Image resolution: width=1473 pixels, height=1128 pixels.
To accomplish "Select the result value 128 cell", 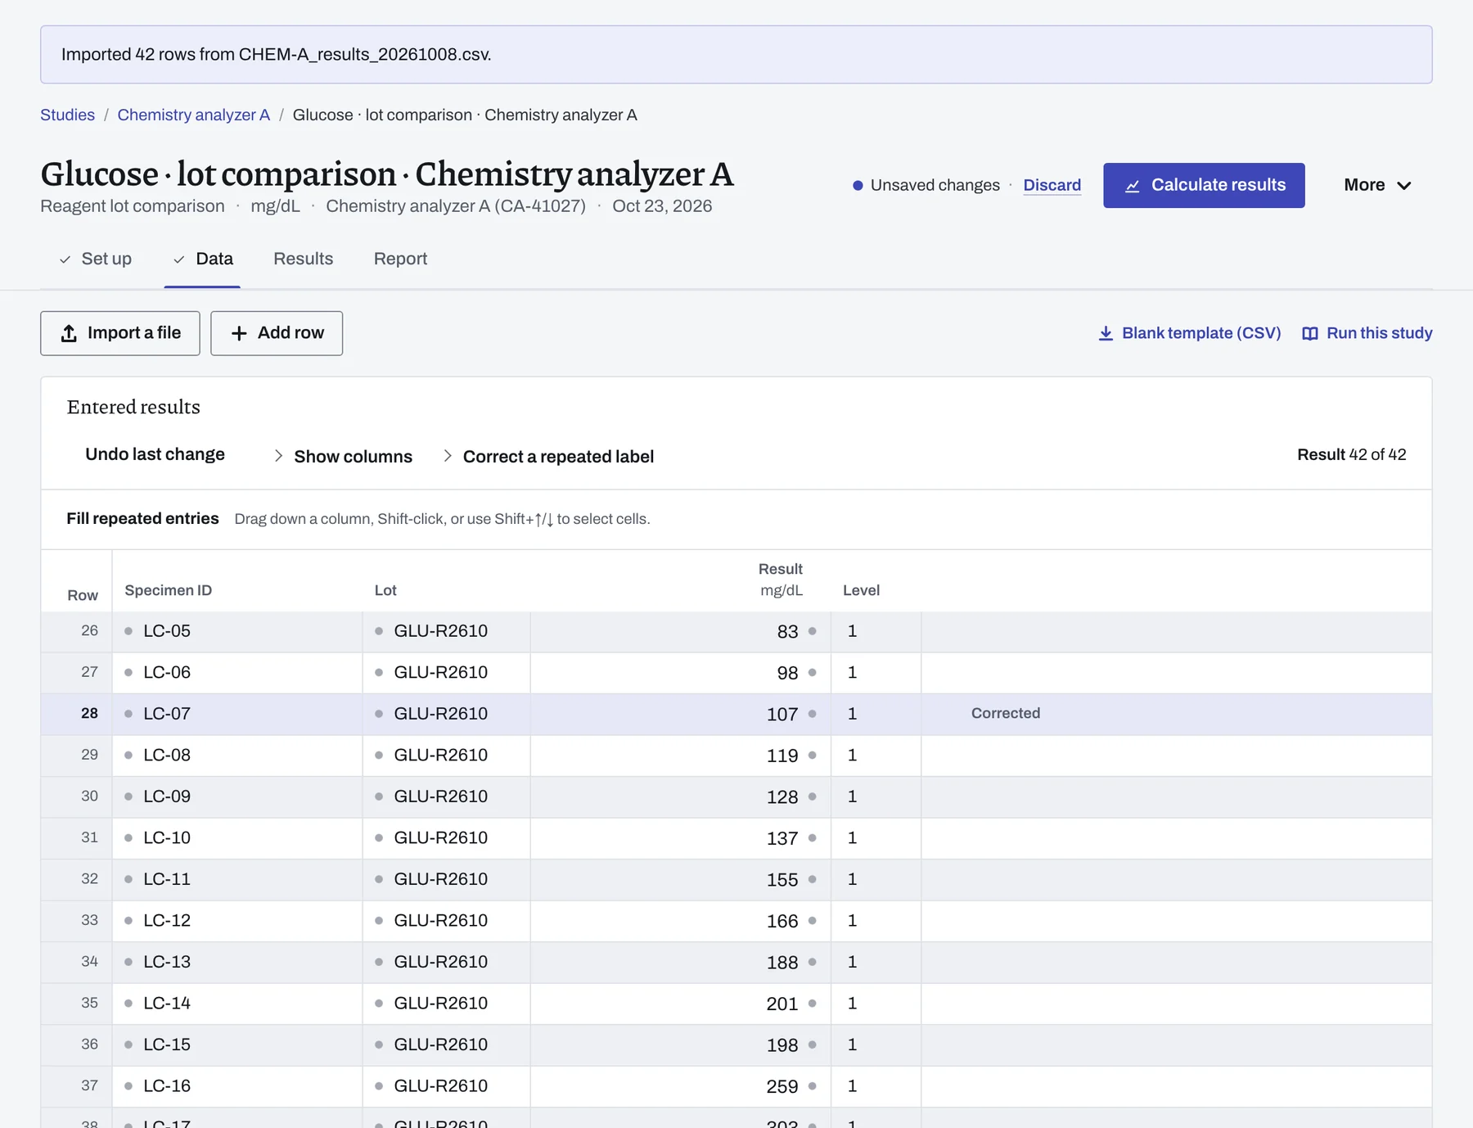I will click(680, 796).
